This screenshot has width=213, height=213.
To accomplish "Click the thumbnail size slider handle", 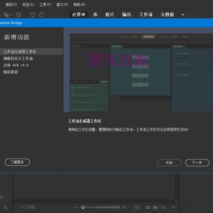I will (x=83, y=207).
